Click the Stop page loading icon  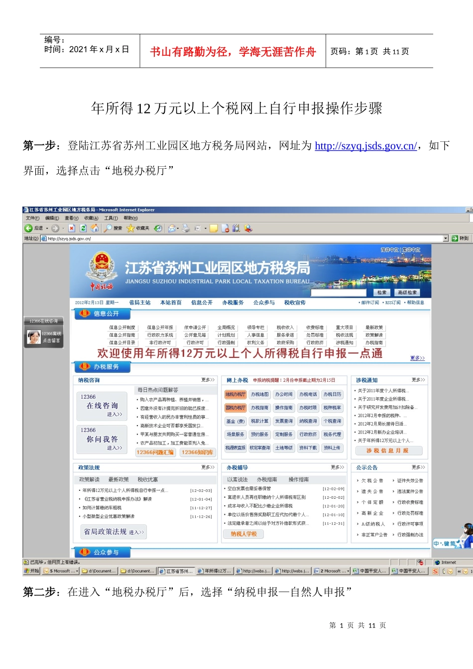(72, 228)
